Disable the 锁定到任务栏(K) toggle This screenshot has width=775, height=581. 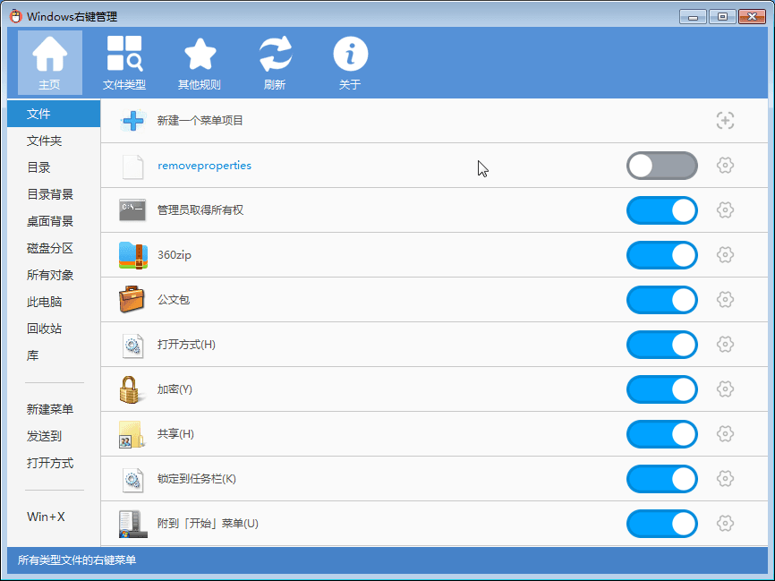(x=662, y=479)
